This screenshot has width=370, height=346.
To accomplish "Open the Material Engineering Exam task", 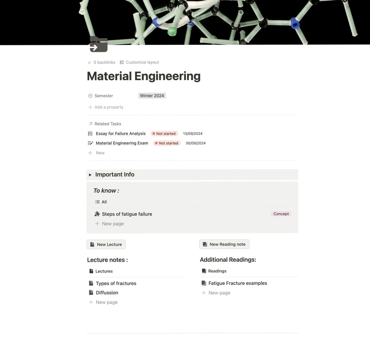I will [122, 143].
